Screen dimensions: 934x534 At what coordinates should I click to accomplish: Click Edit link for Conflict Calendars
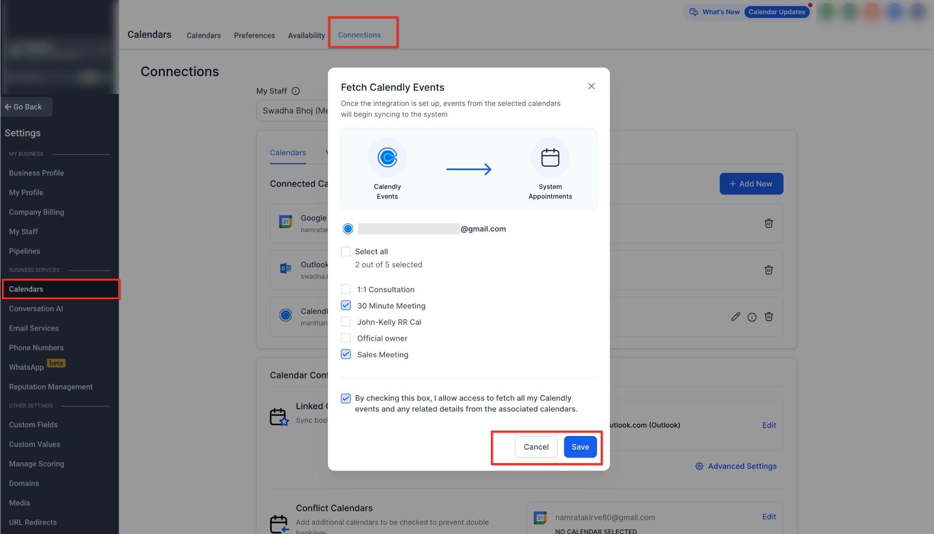click(769, 517)
